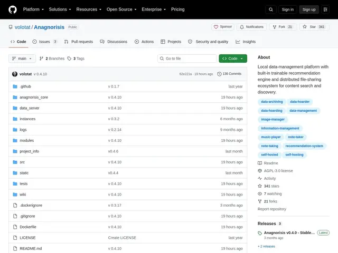Click the file icon for .dockerignore
The height and width of the screenshot is (253, 338).
tap(15, 205)
